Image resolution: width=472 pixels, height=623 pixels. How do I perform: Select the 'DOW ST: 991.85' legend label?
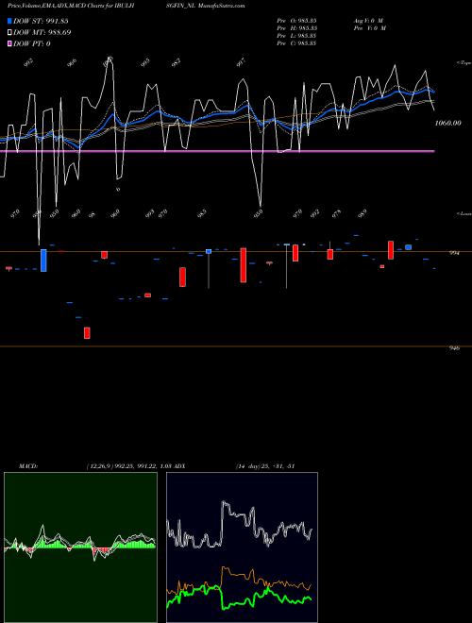[x=41, y=21]
